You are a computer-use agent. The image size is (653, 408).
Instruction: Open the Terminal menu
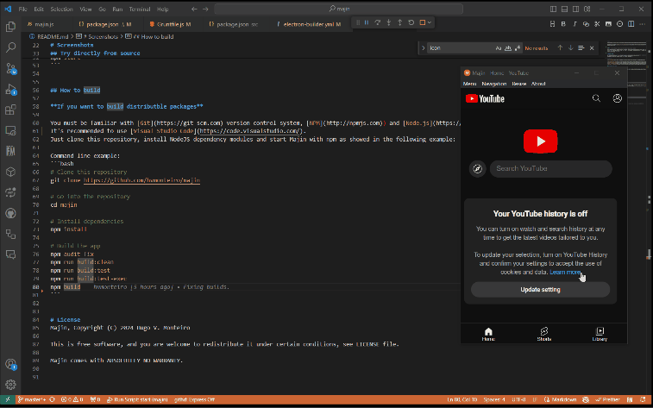coord(138,9)
